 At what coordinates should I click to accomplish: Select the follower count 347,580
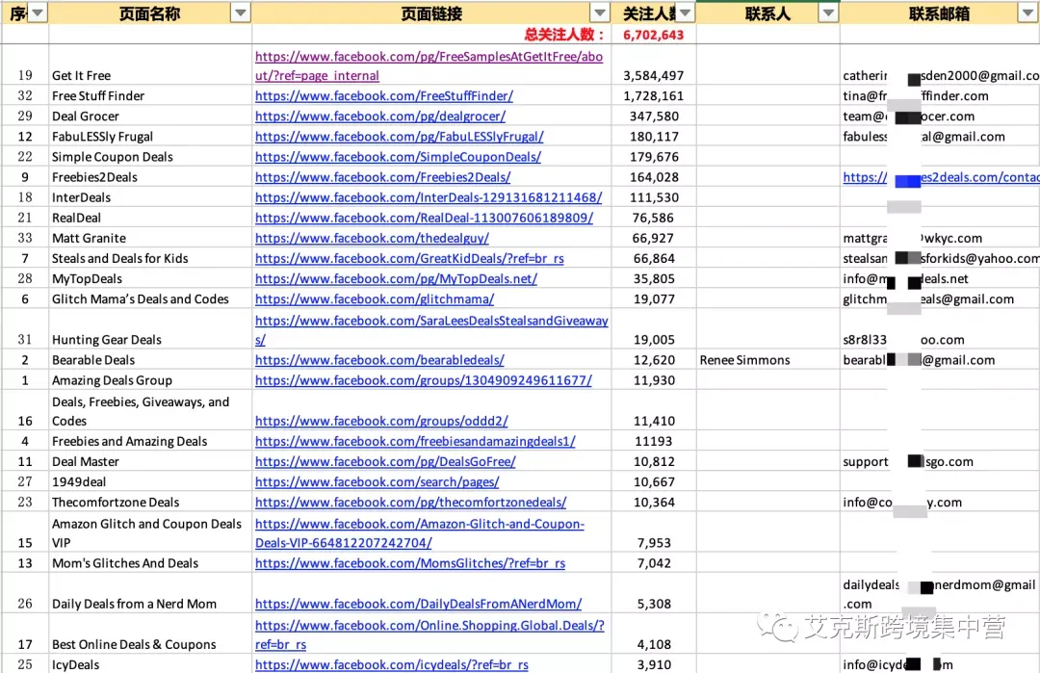pos(654,116)
